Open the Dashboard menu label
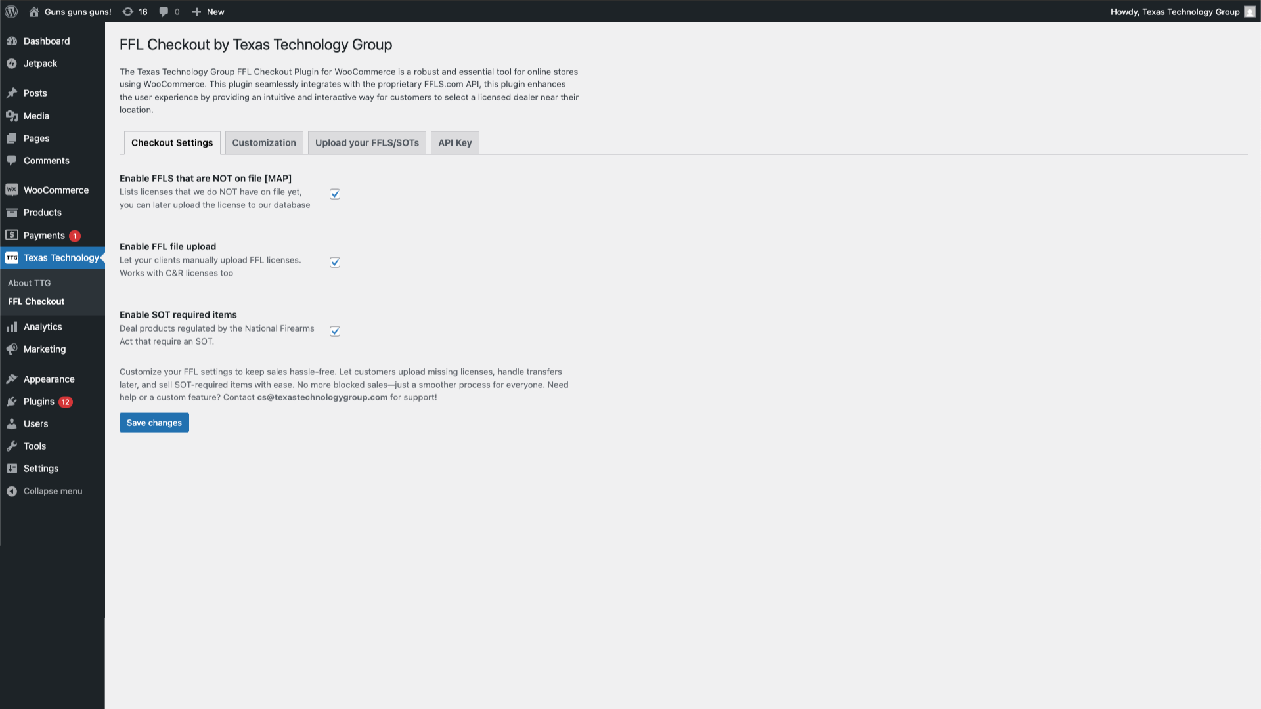 tap(47, 41)
